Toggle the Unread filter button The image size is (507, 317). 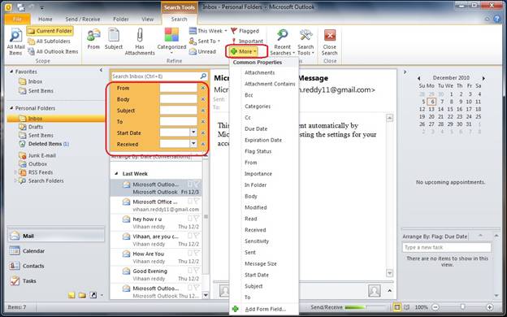pos(202,51)
